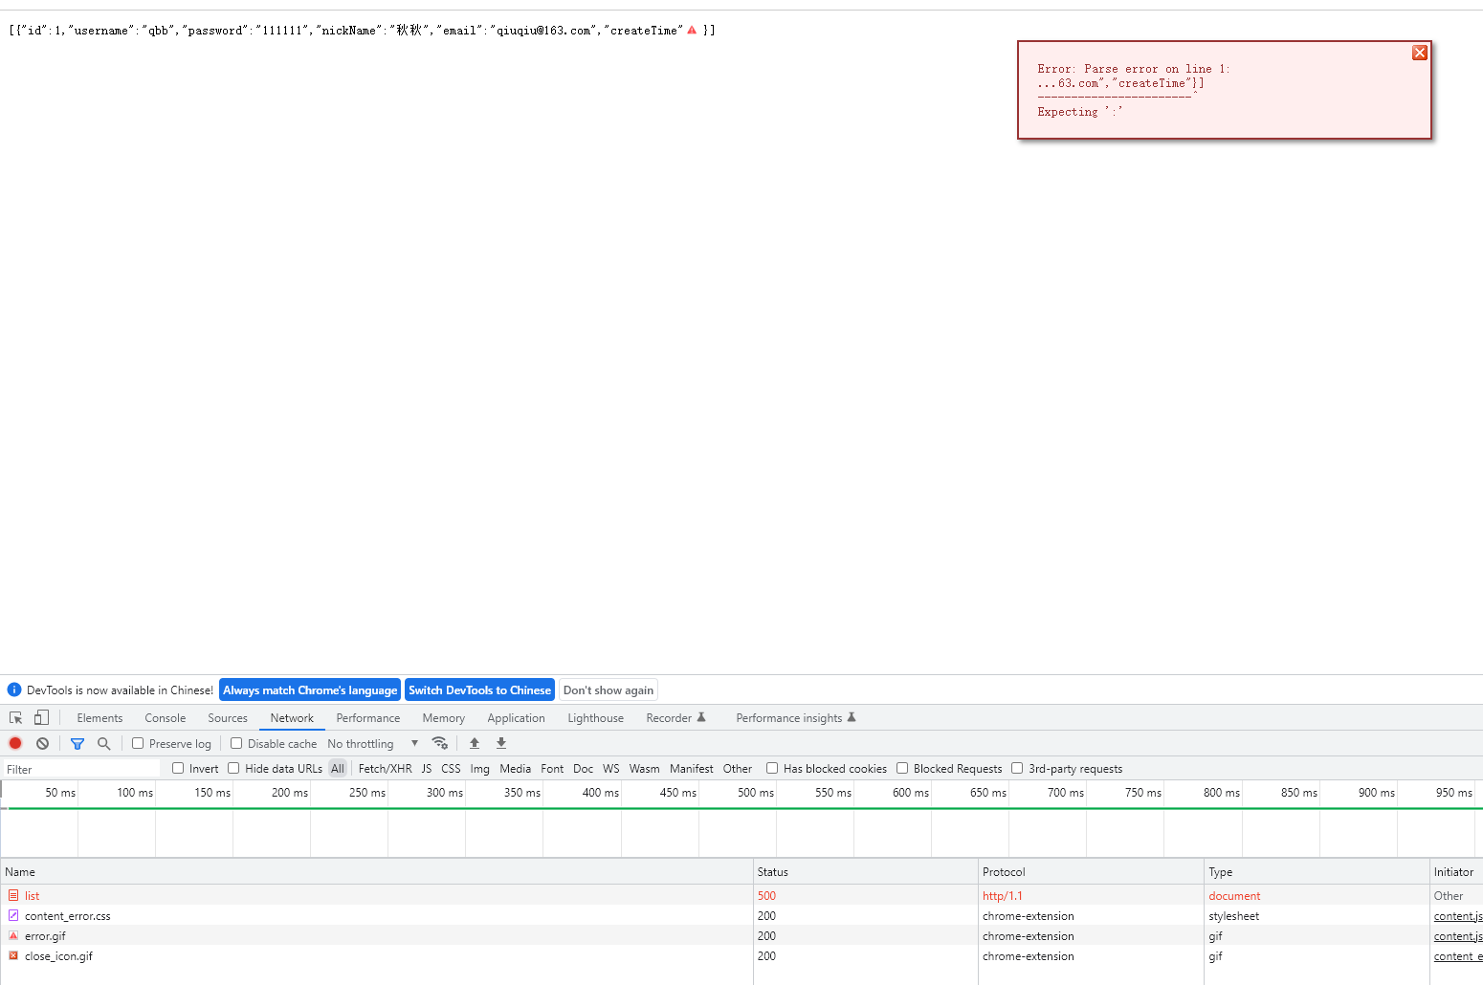Click Don't show again button
The height and width of the screenshot is (985, 1483).
click(x=608, y=689)
